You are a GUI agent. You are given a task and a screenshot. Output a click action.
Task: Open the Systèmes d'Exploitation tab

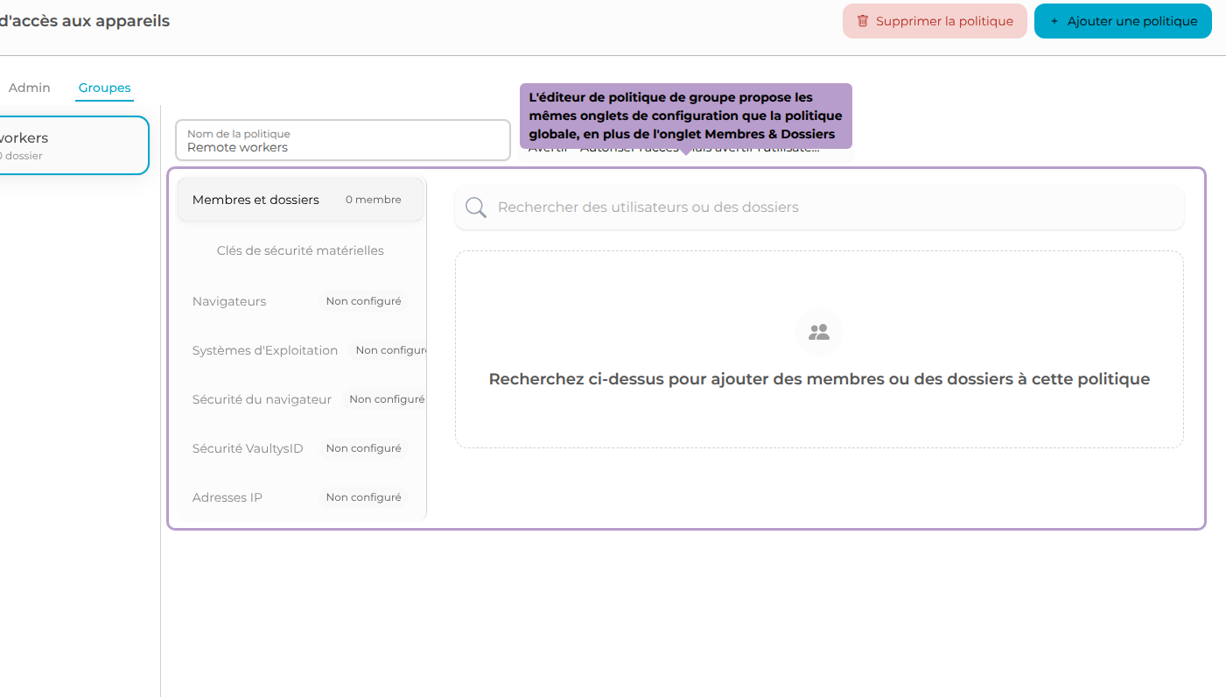[x=300, y=350]
